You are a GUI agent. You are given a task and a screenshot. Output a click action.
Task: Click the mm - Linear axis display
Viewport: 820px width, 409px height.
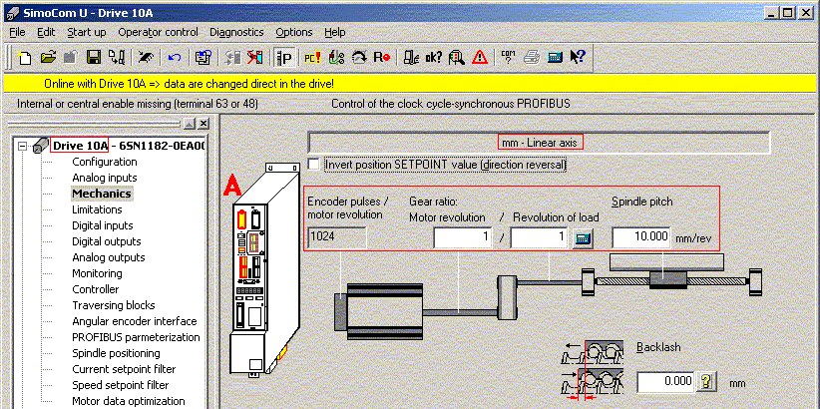[539, 143]
